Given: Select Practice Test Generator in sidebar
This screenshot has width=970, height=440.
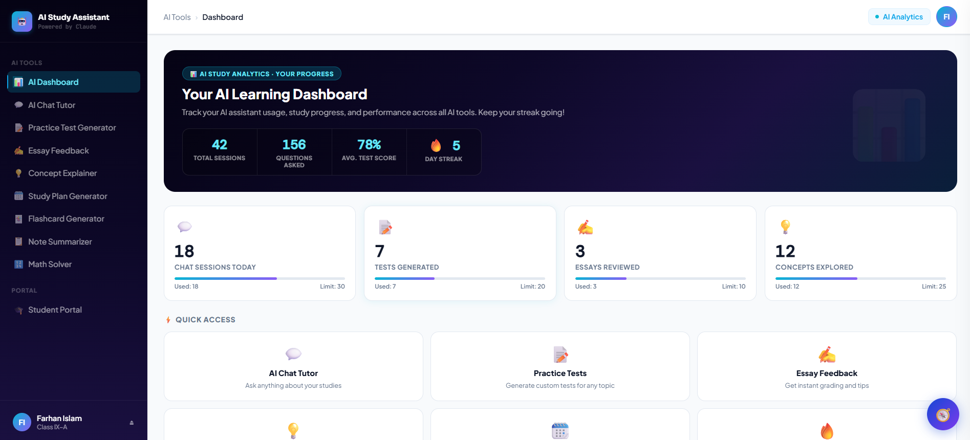Looking at the screenshot, I should point(74,128).
